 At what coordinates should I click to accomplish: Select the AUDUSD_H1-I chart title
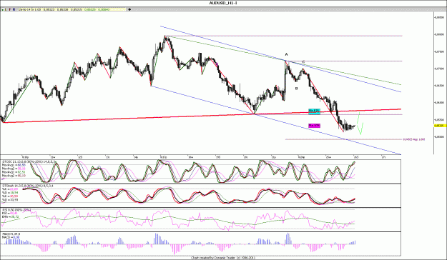coord(223,3)
